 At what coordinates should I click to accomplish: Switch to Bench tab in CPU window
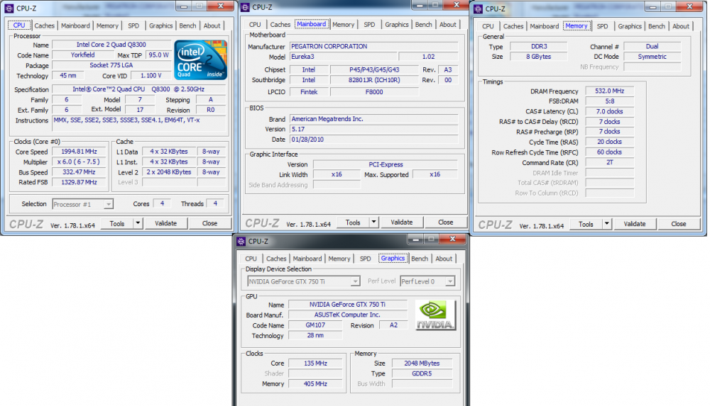coord(187,26)
